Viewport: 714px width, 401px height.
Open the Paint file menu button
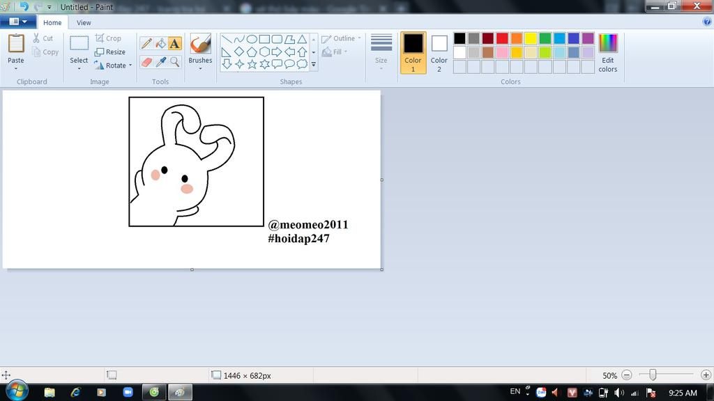pyautogui.click(x=18, y=22)
